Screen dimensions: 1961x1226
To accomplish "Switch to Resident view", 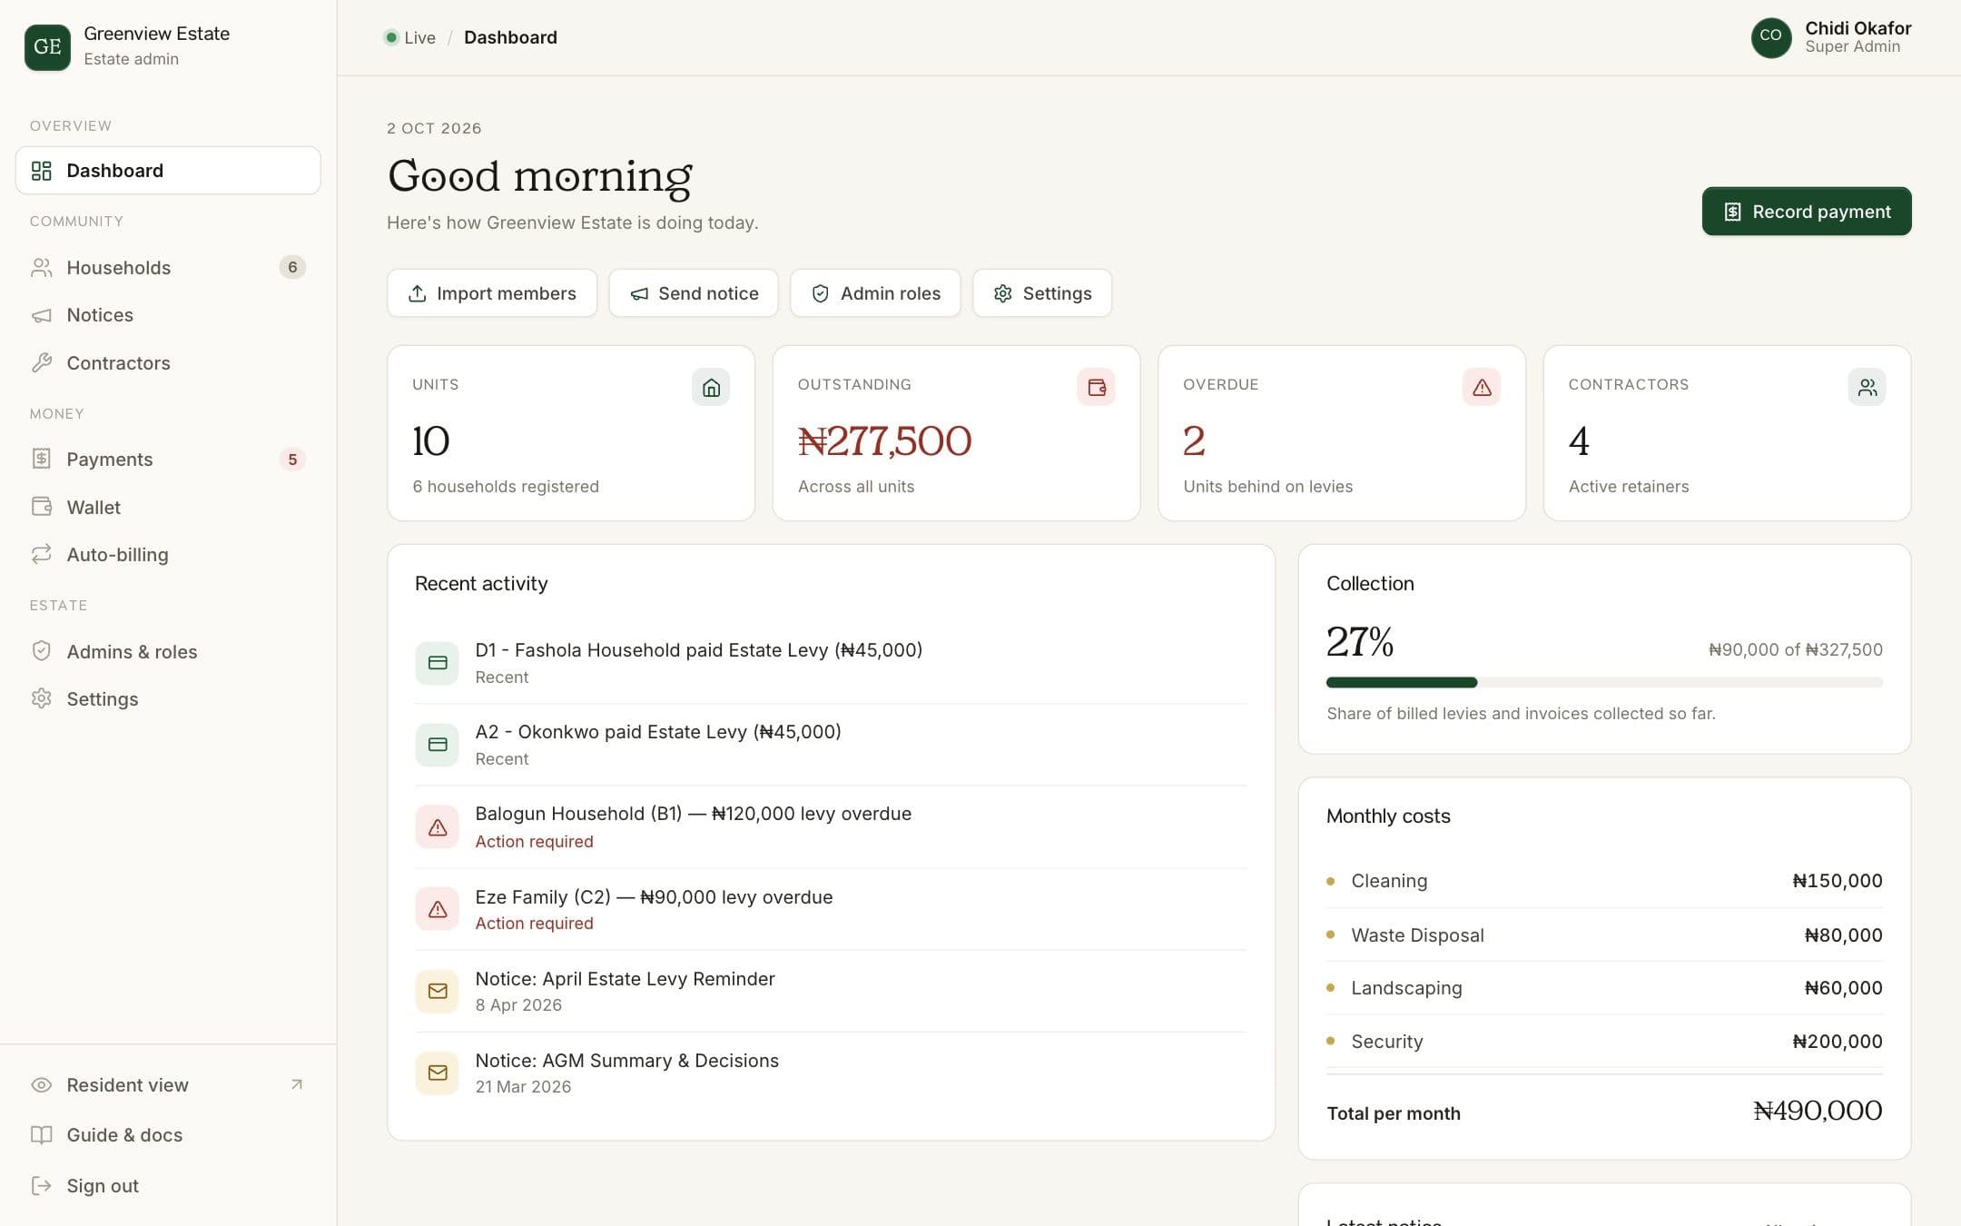I will pyautogui.click(x=168, y=1084).
